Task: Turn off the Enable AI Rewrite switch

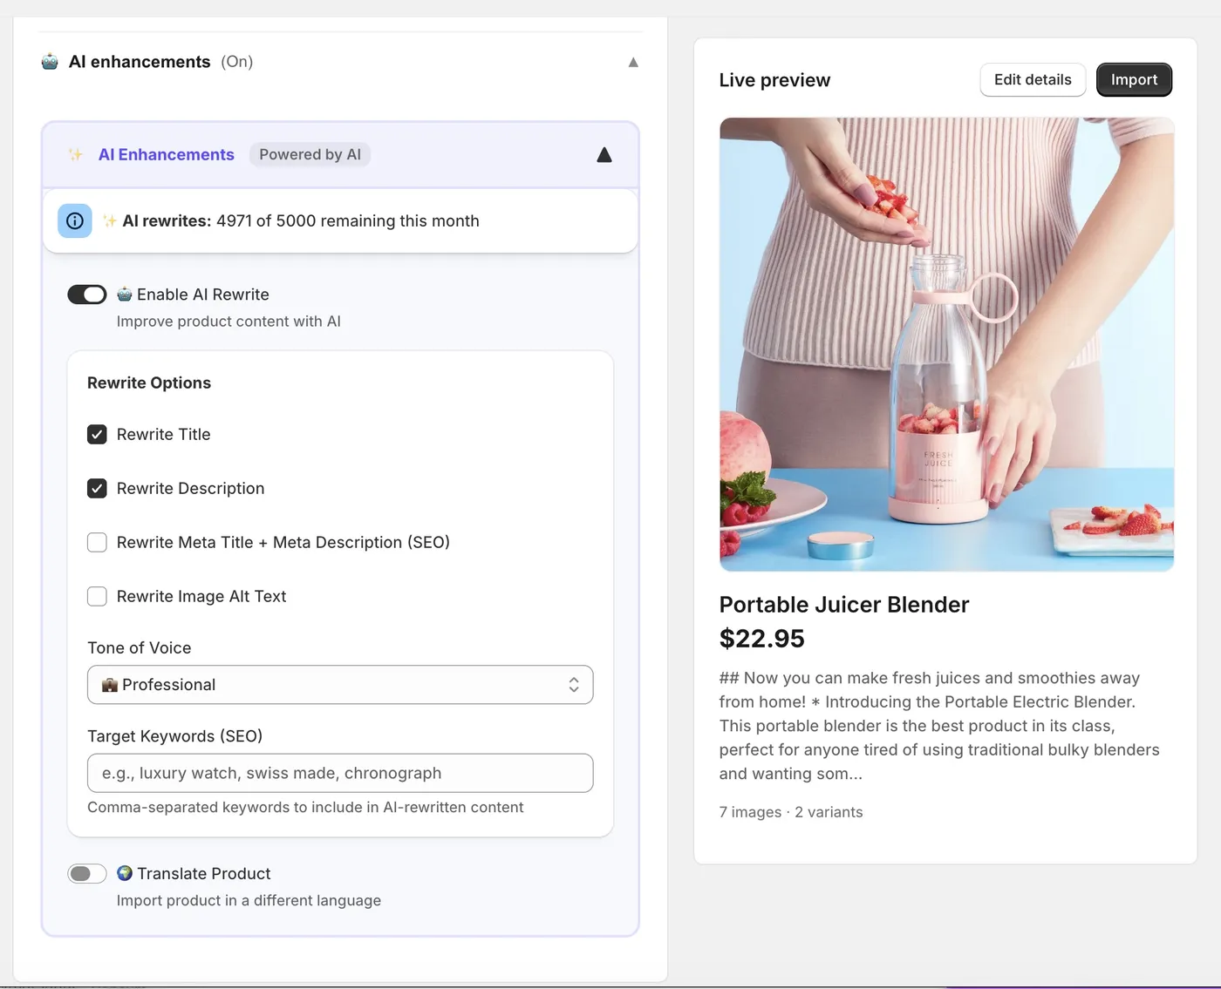Action: (x=87, y=295)
